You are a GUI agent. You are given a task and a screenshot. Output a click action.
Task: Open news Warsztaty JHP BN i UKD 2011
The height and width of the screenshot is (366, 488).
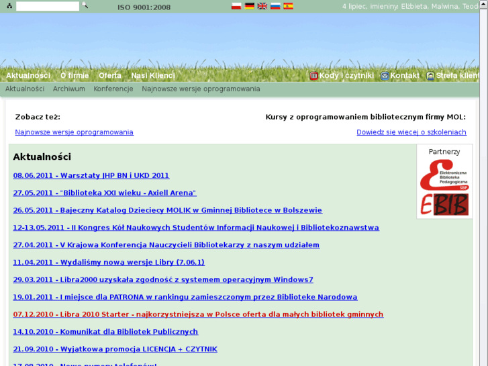91,176
